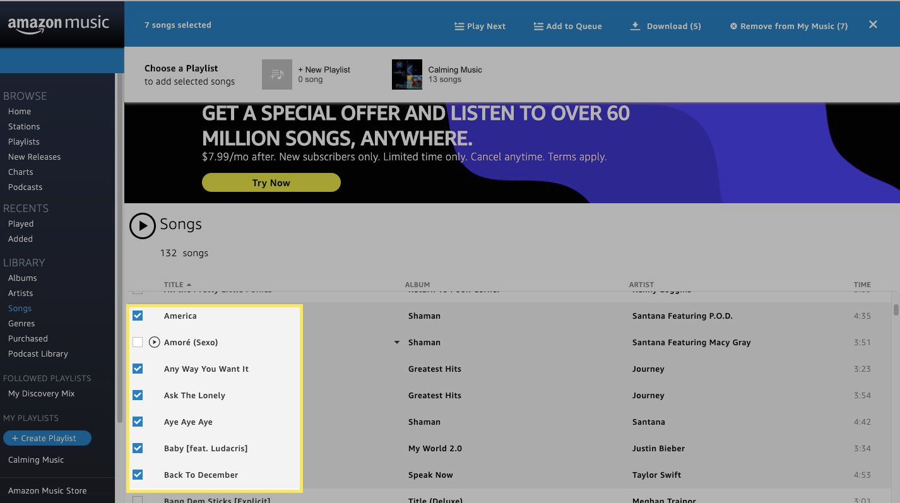Click artist Santana Featuring Macy Gray
The height and width of the screenshot is (503, 900).
(x=691, y=342)
